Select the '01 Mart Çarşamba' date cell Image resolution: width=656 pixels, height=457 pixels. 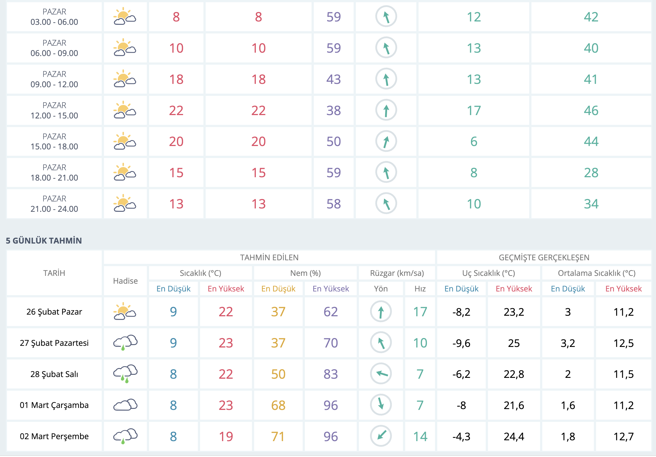[x=54, y=405]
